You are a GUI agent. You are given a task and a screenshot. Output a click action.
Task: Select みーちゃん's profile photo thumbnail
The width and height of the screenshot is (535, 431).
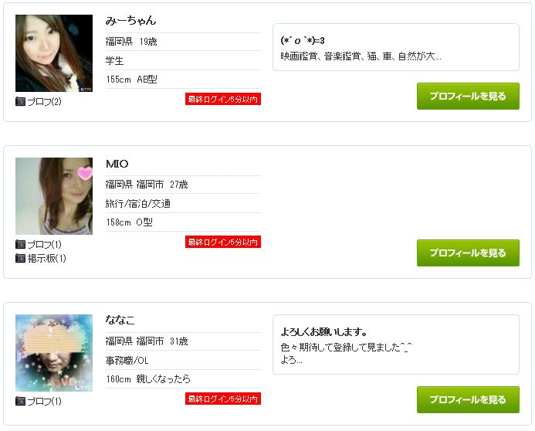click(54, 53)
